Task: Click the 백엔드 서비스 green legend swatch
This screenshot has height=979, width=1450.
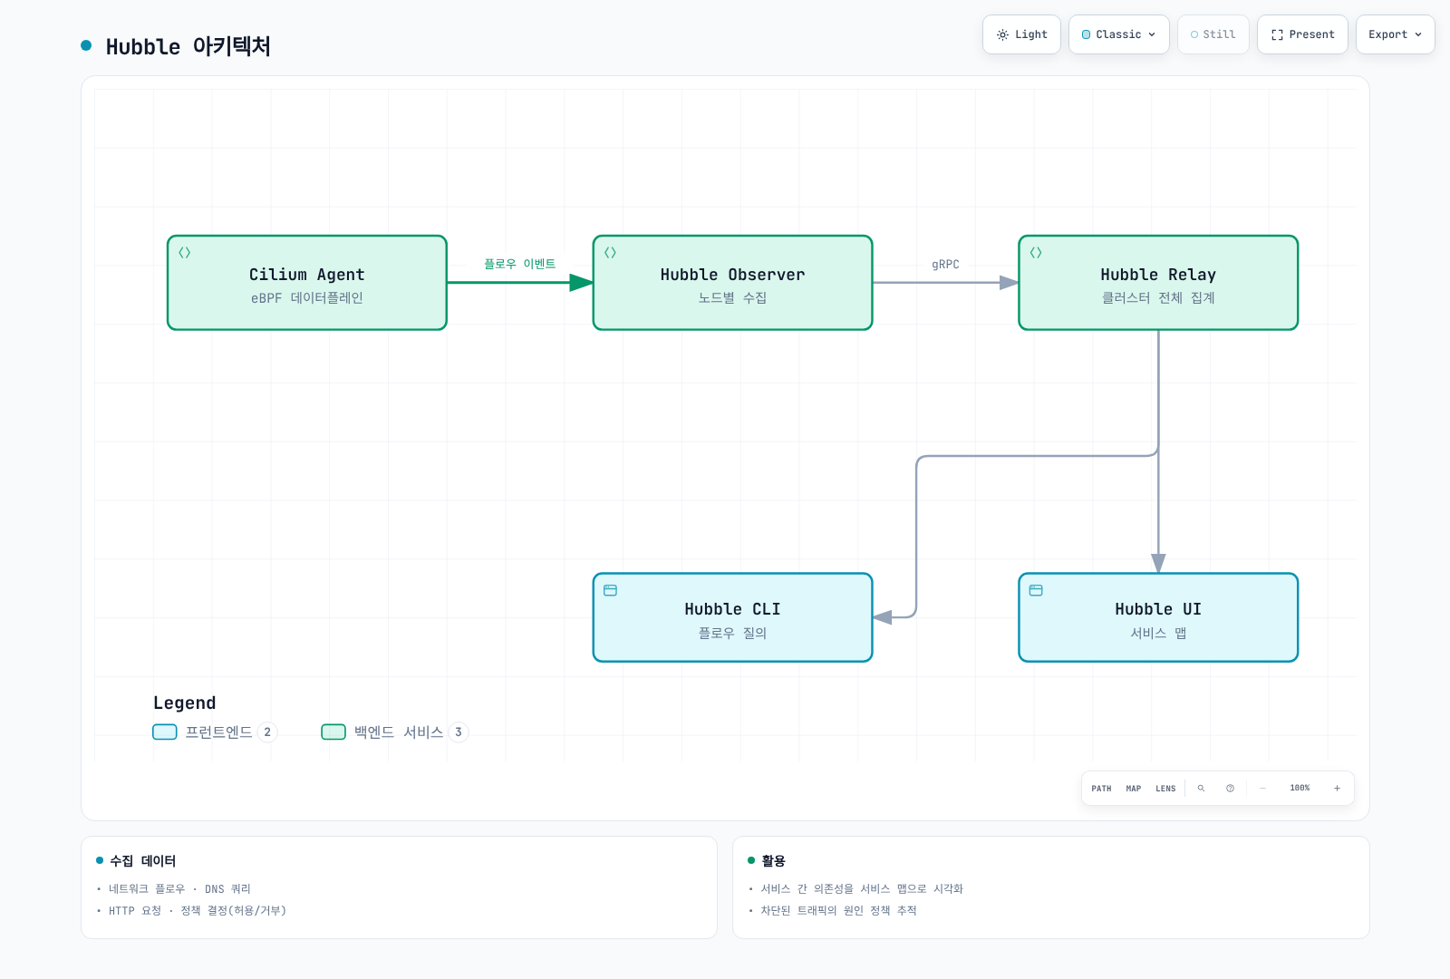Action: pyautogui.click(x=333, y=732)
